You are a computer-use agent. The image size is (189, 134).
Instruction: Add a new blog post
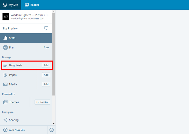(46, 65)
